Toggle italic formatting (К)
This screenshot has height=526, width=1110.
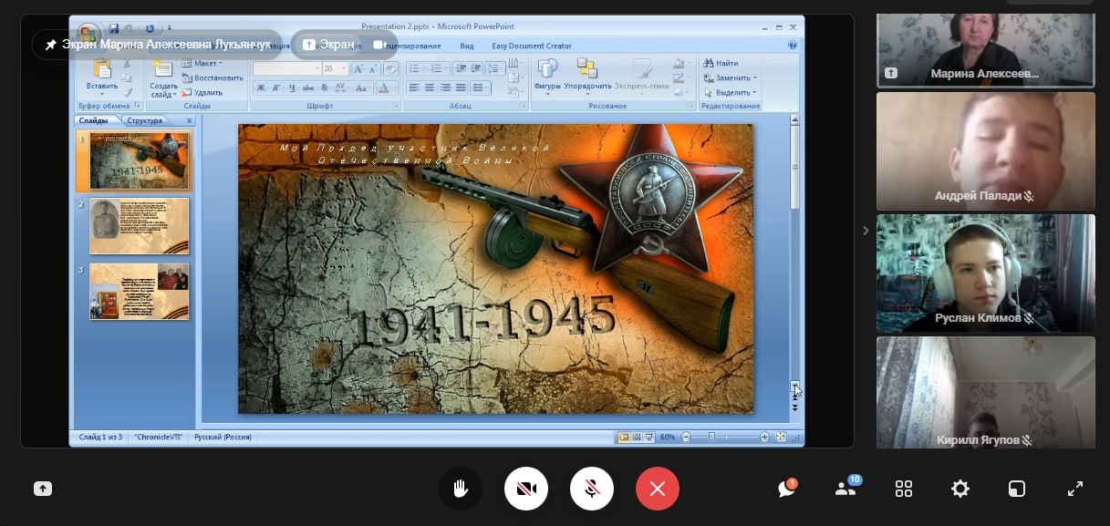click(276, 88)
